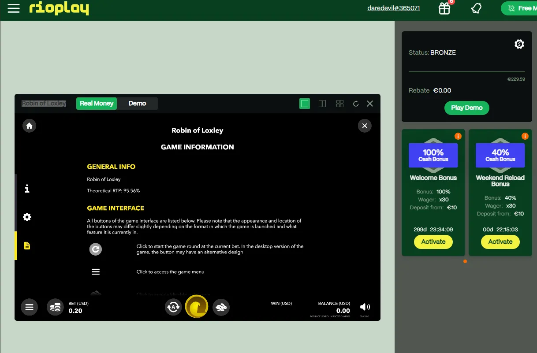Click the GENERAL INFO heading
Viewport: 537px width, 353px height.
coord(111,167)
